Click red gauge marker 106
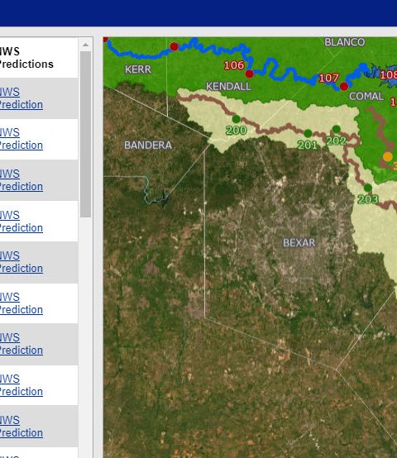Screen dimensions: 397x458 pyautogui.click(x=249, y=74)
